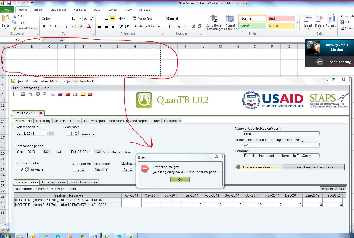
Task: Open Internet Explorer from the taskbar
Action: coord(46,236)
